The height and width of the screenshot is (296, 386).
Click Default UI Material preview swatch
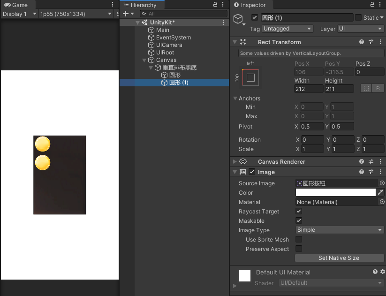pos(245,276)
